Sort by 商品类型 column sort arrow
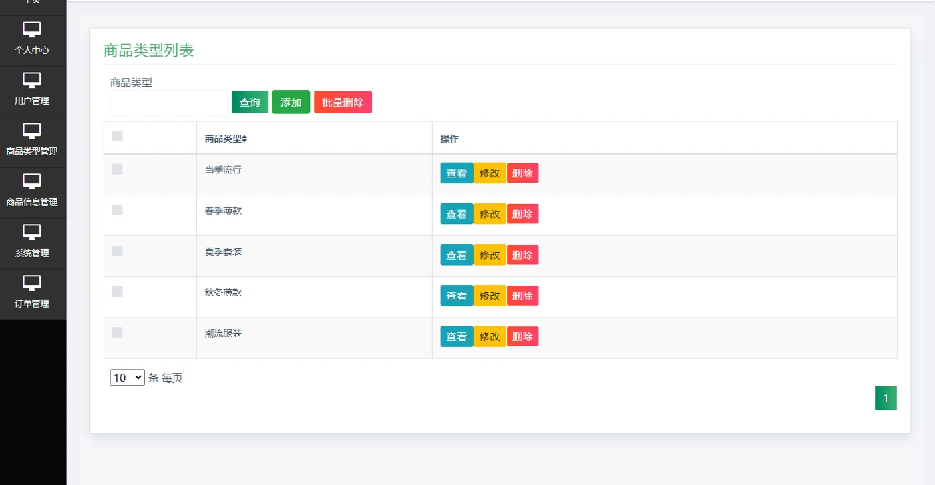This screenshot has height=485, width=935. click(244, 139)
